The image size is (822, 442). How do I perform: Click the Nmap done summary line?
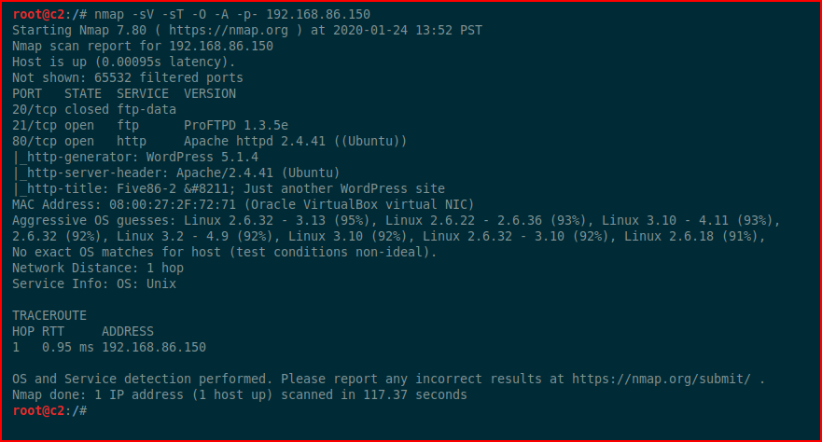click(240, 394)
